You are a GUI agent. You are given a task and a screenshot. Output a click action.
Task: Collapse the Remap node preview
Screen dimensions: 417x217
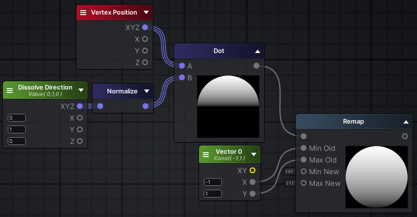(406, 122)
